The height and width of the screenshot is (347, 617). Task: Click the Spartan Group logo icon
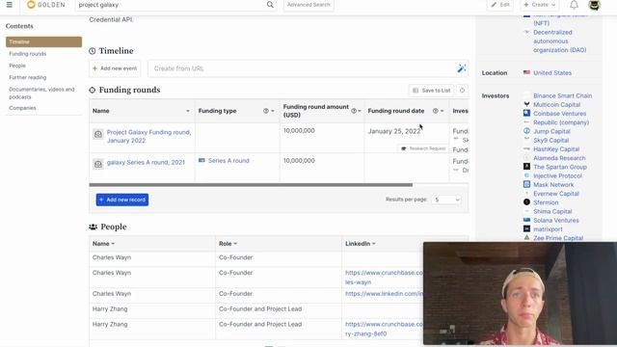[526, 167]
